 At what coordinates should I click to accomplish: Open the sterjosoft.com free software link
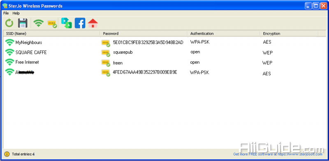click(278, 154)
